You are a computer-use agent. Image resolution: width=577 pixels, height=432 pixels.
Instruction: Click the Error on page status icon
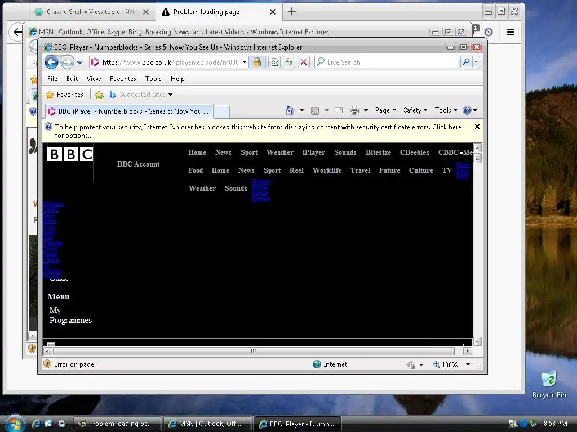(47, 364)
